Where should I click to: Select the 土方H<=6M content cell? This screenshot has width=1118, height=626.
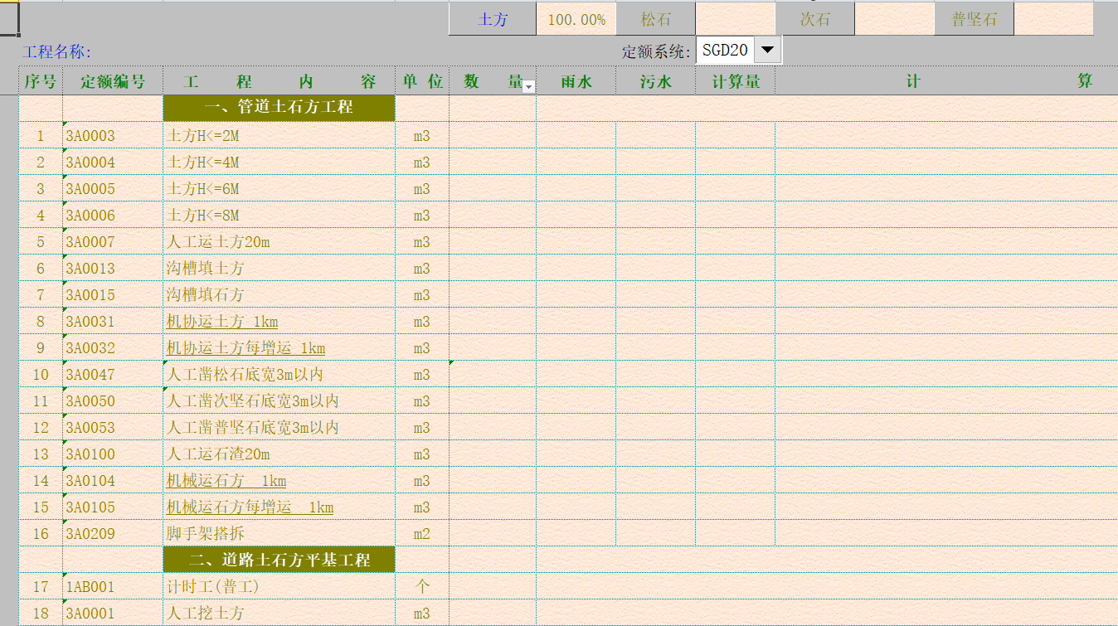point(279,189)
